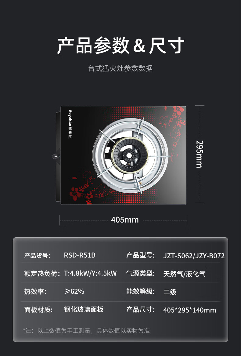Click the Royalstar 荣事达 brand logo
This screenshot has width=241, height=356.
pyautogui.click(x=70, y=124)
